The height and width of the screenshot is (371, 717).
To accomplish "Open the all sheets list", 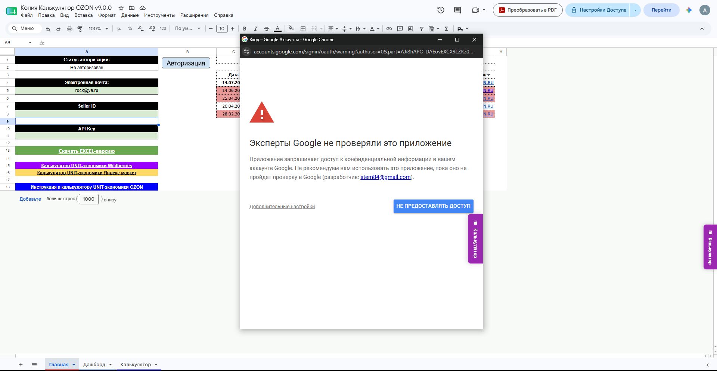I will coord(34,365).
